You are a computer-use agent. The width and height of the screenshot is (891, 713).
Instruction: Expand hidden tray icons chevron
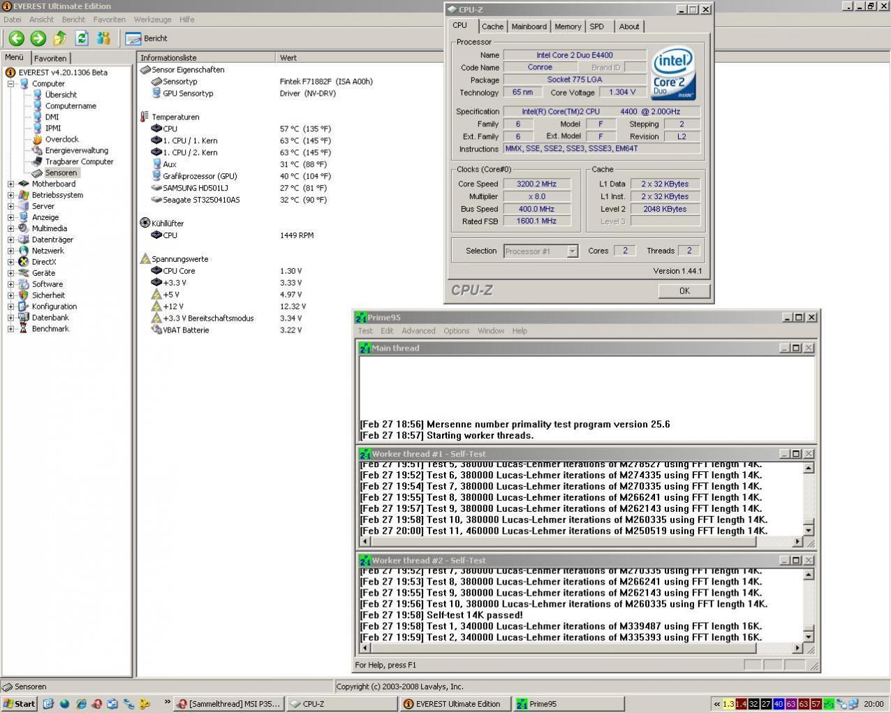click(x=716, y=704)
